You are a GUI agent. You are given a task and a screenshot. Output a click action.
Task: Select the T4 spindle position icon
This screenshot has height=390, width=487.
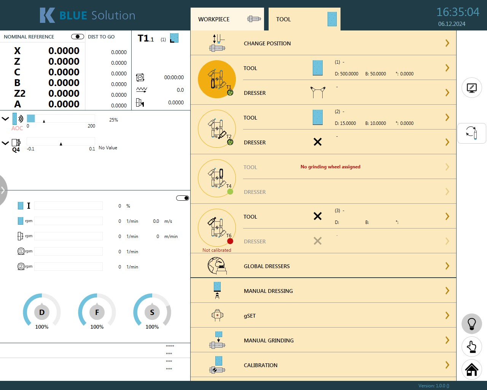[217, 178]
